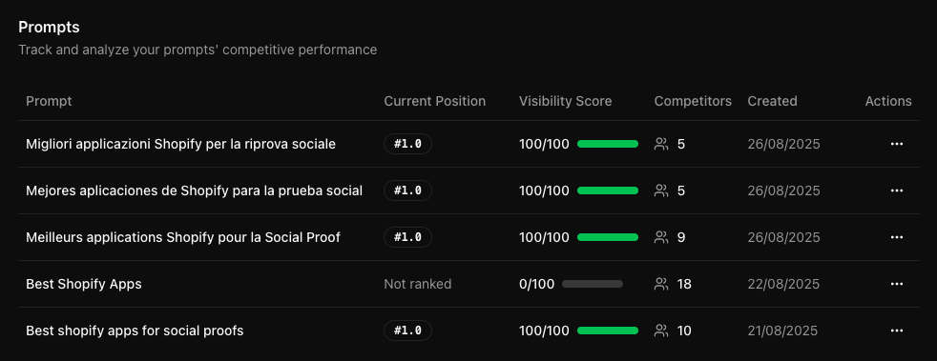Click #1.0 badge in Meilleurs applications row
This screenshot has height=361, width=937.
407,237
